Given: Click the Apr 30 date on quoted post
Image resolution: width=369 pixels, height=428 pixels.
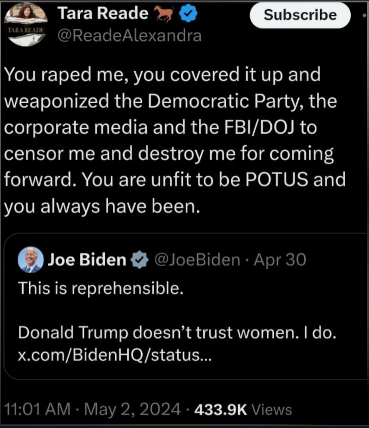Looking at the screenshot, I should [x=280, y=260].
